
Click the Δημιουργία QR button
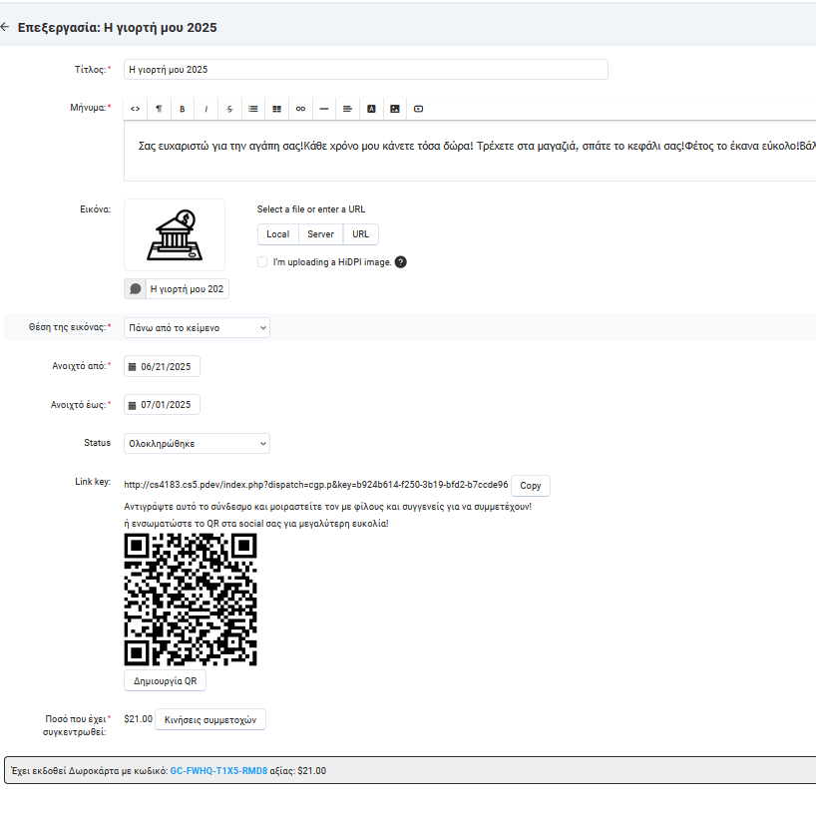point(165,680)
